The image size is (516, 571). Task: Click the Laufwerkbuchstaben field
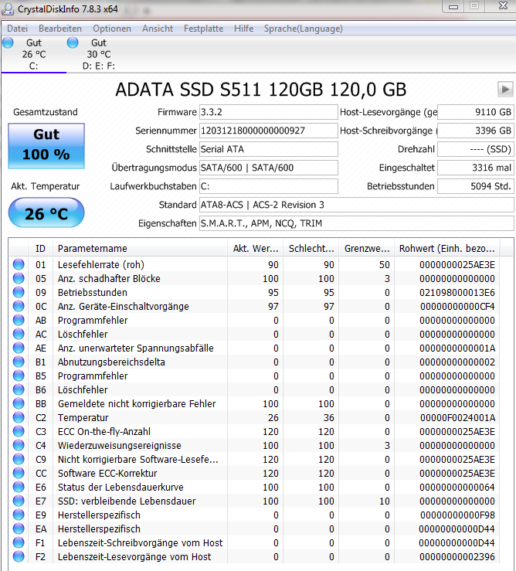[x=268, y=186]
